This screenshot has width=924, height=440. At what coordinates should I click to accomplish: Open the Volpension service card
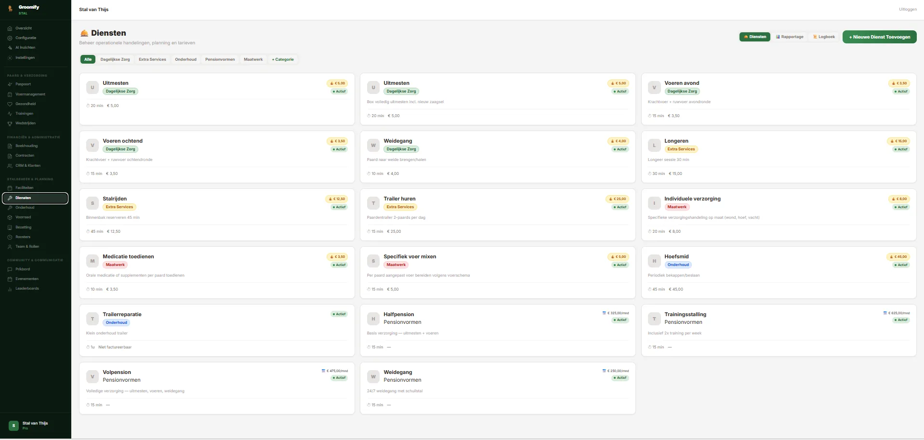[x=217, y=388]
